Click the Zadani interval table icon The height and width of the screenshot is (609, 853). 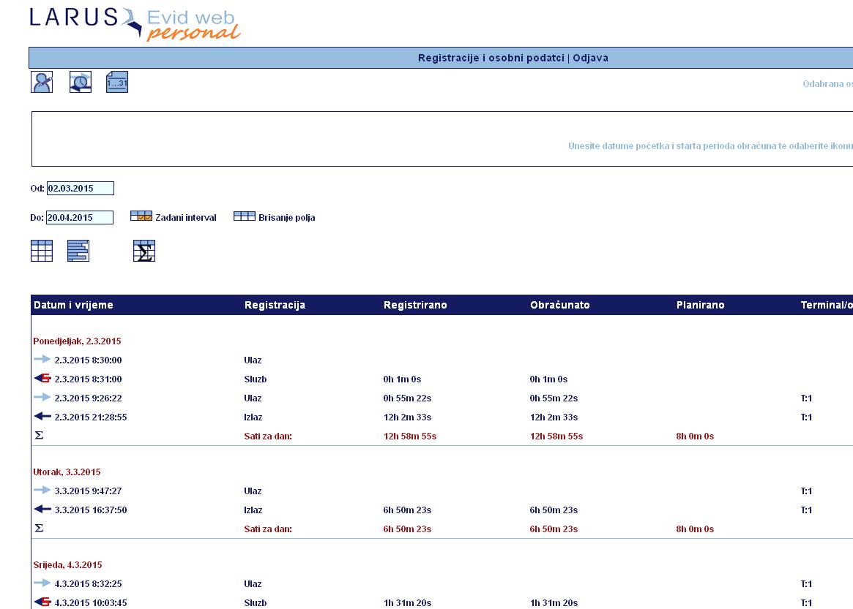click(141, 216)
